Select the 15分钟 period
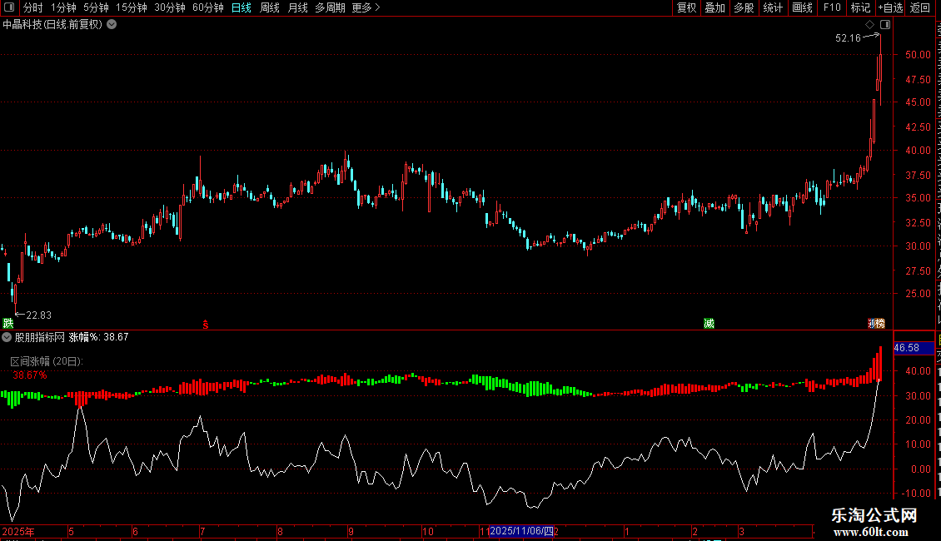This screenshot has width=941, height=541. pyautogui.click(x=132, y=7)
